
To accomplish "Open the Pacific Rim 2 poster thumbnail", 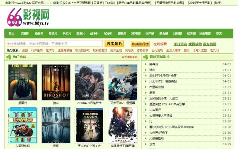I will point(123,82).
